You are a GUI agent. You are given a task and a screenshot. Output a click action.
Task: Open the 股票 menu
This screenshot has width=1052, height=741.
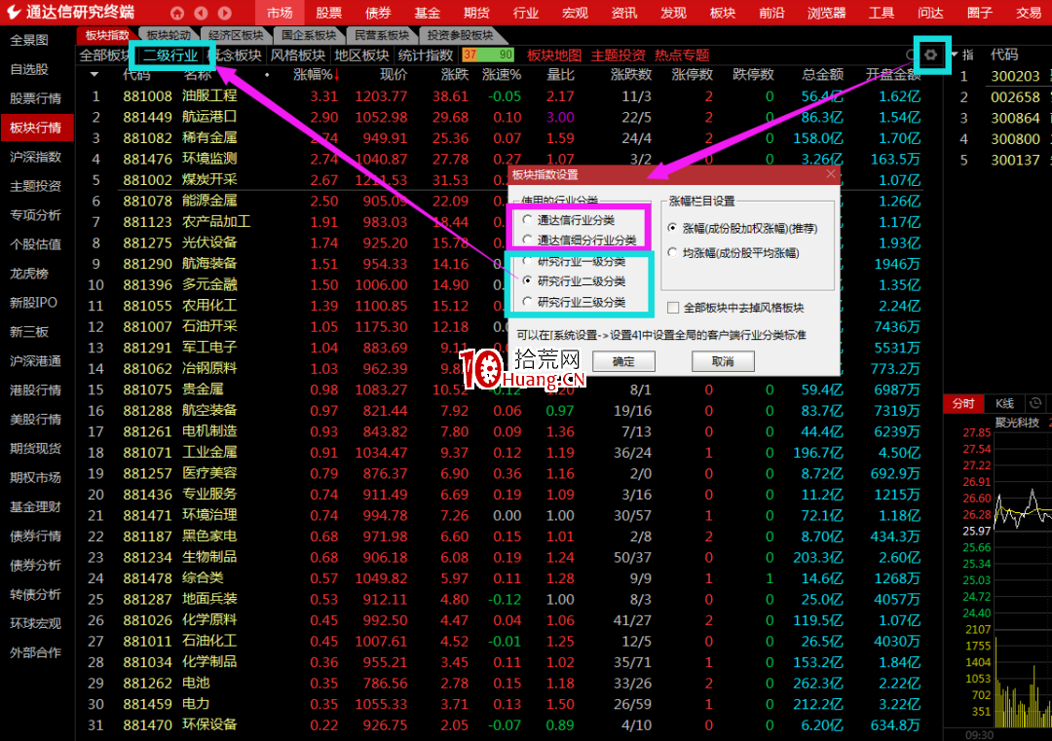pyautogui.click(x=329, y=13)
